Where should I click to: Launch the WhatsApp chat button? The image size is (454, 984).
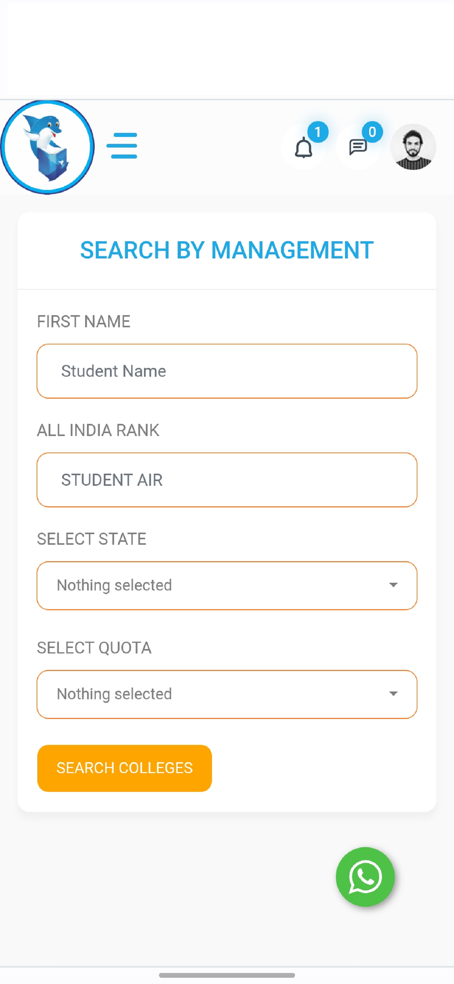point(365,877)
